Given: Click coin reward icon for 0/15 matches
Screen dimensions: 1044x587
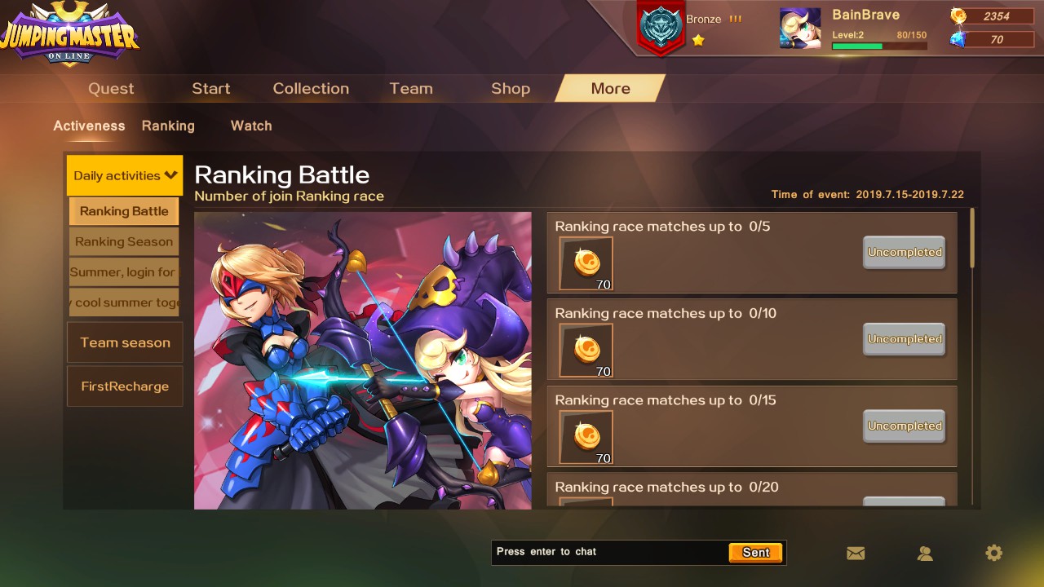Looking at the screenshot, I should pyautogui.click(x=586, y=437).
